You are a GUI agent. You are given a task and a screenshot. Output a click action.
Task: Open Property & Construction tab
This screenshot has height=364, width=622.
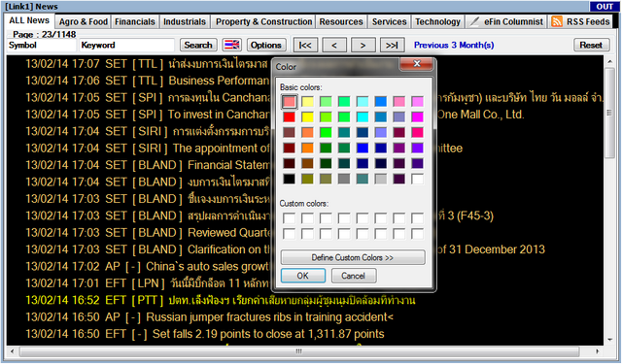coord(263,21)
